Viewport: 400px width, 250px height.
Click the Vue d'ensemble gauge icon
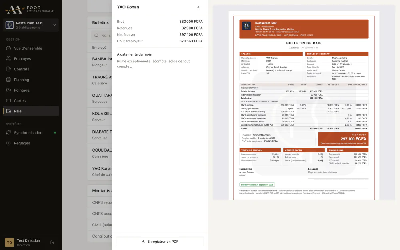coord(8,48)
